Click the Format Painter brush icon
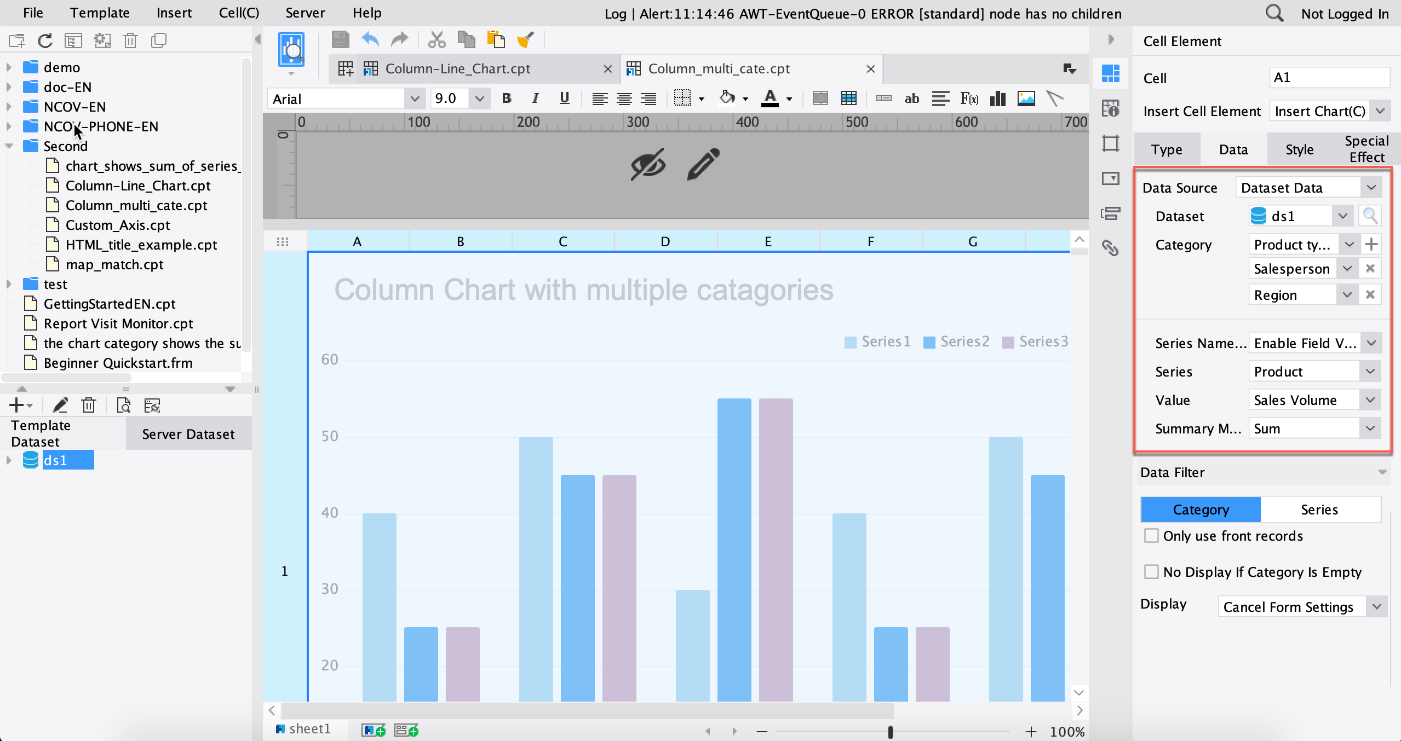The image size is (1401, 741). point(525,40)
